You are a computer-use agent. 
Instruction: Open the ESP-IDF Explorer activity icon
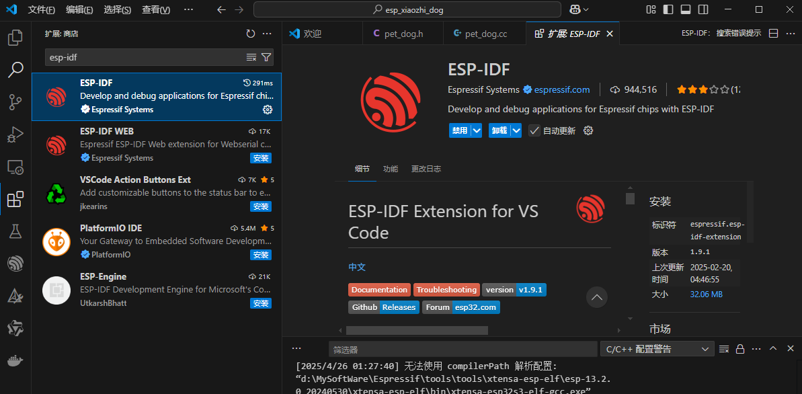pos(15,264)
